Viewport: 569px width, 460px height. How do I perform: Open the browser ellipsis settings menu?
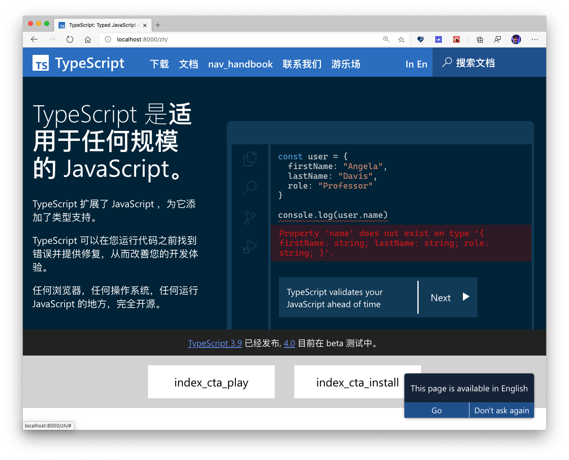click(x=535, y=39)
